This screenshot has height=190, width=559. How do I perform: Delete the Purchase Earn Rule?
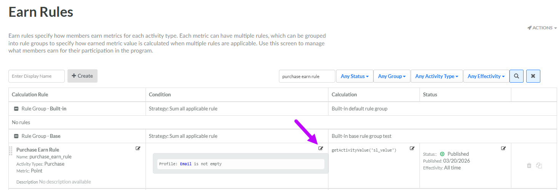pyautogui.click(x=529, y=166)
